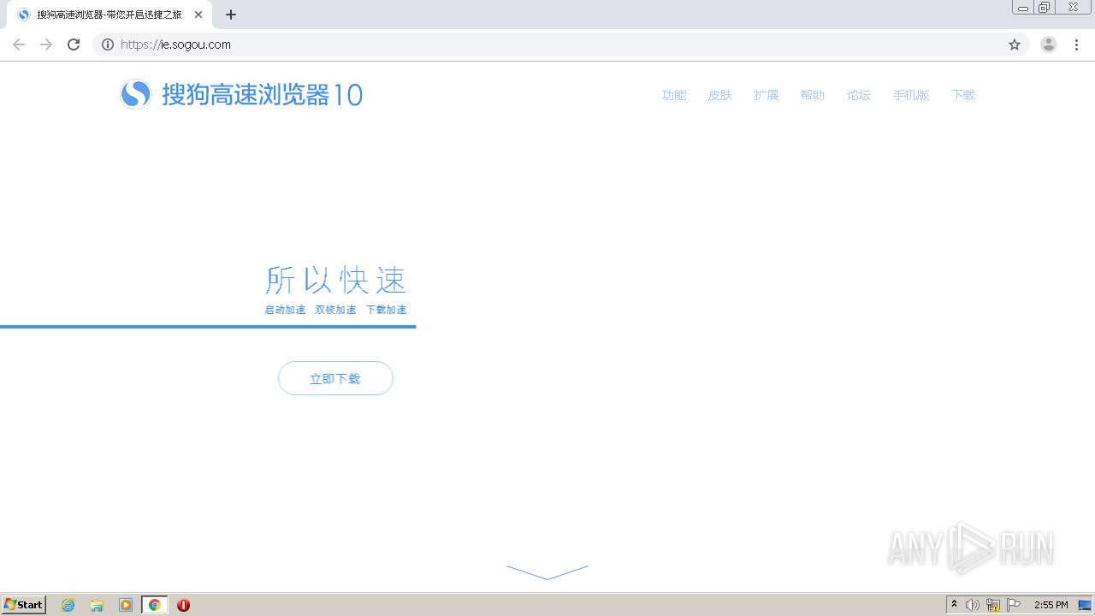Click the address bar URL ie.sogou.com

point(176,44)
